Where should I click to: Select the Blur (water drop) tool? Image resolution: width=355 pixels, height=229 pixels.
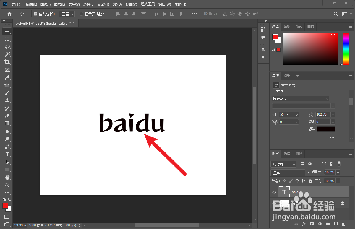[7, 131]
